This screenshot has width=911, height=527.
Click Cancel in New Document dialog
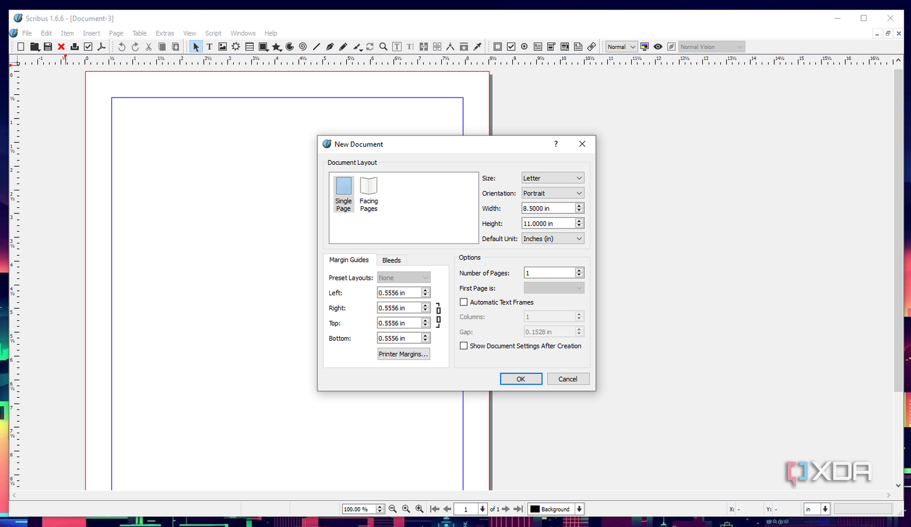568,379
